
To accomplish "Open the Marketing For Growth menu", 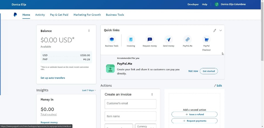I will click(87, 15).
